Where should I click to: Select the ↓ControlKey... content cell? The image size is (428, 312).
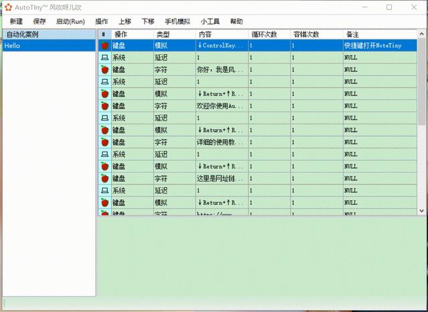(222, 45)
